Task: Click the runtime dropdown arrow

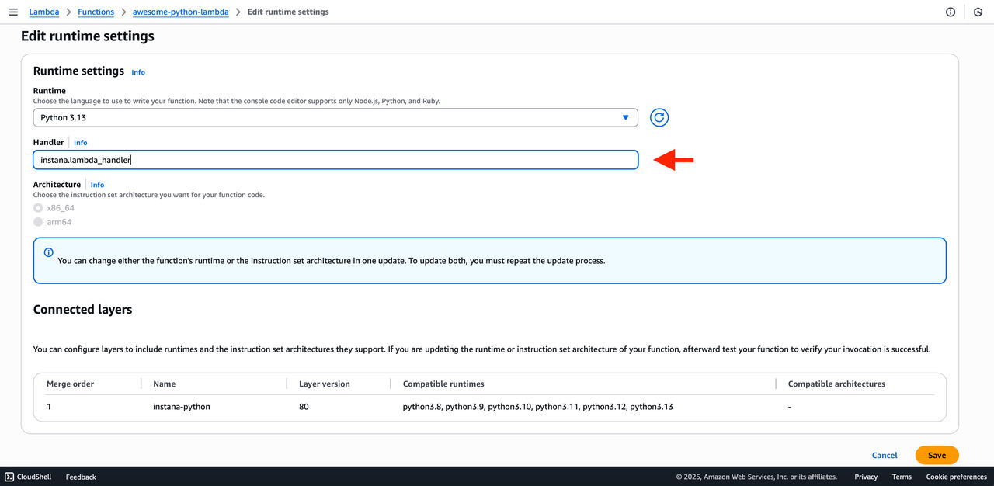Action: [x=626, y=117]
